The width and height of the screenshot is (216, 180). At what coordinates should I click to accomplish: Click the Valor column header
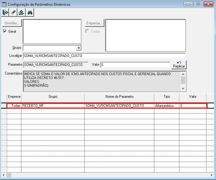coord(193,98)
